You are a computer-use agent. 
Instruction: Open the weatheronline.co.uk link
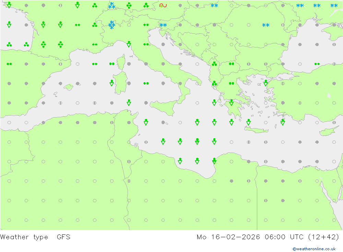tap(314, 249)
